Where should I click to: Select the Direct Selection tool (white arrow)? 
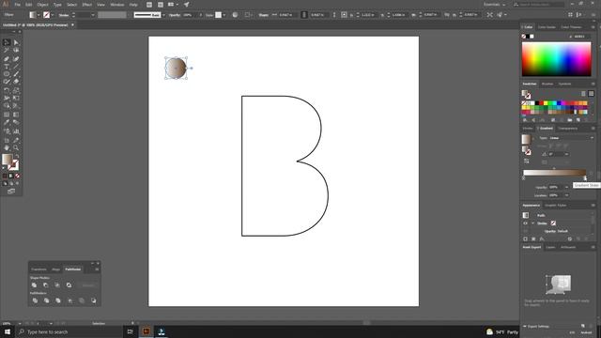(x=16, y=42)
